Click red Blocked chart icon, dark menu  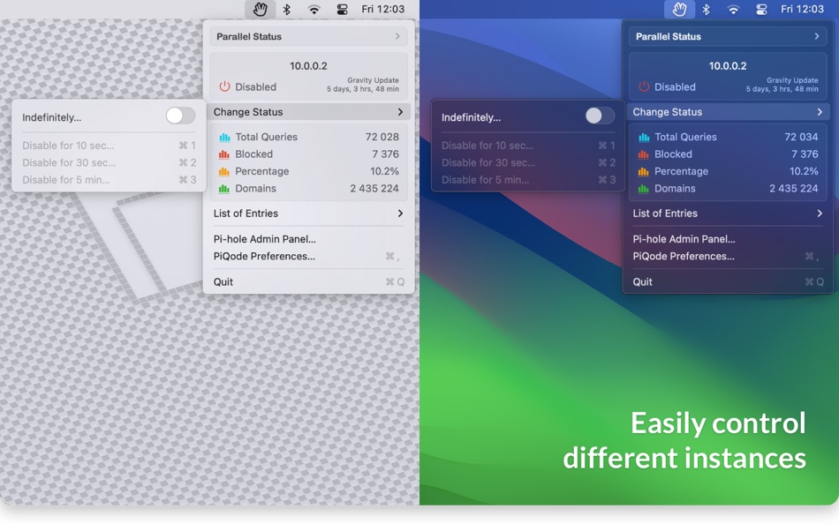tap(644, 154)
